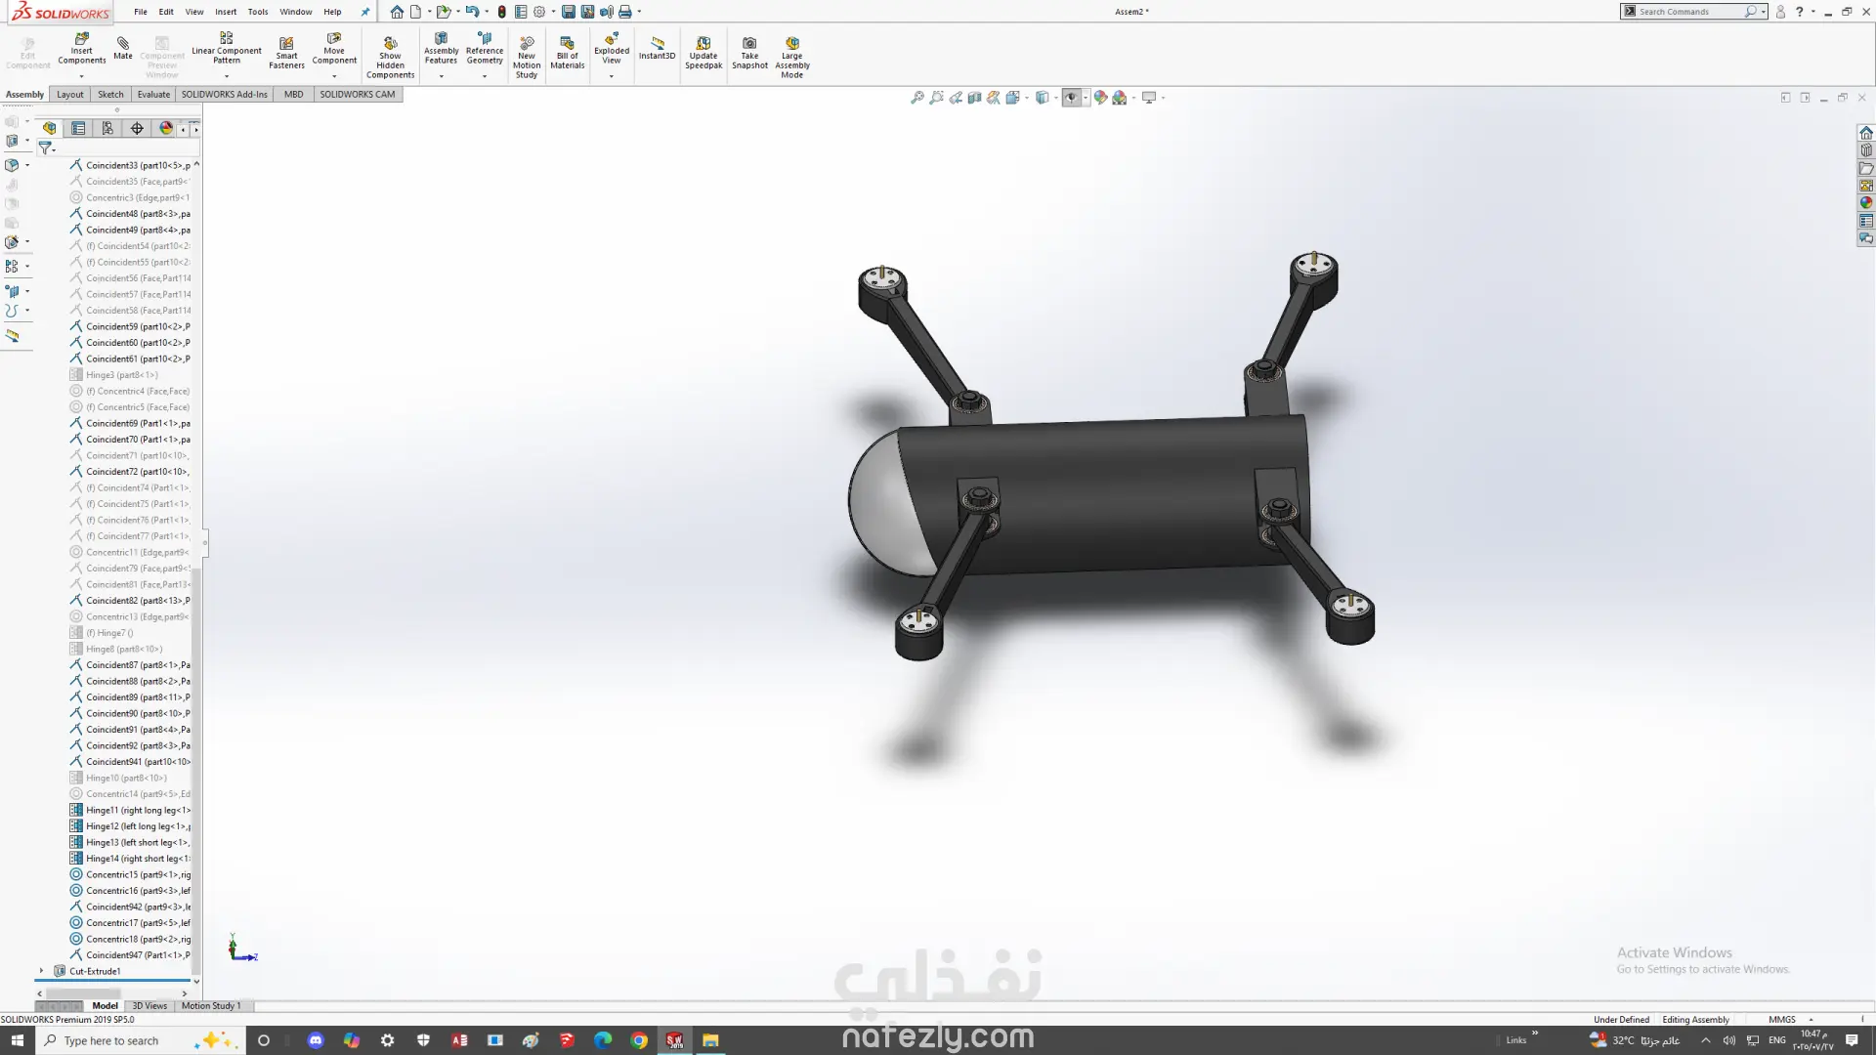Click the MMGS unit system button
The image size is (1876, 1055).
[x=1781, y=1019]
